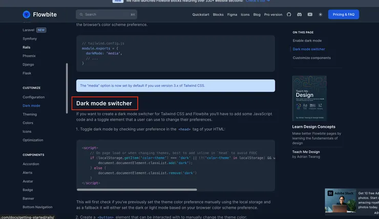
Task: Open Icons in top navigation
Action: [245, 14]
